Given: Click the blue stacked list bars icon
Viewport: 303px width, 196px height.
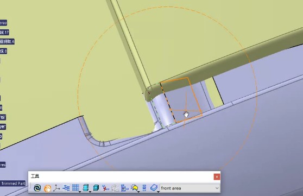Looking at the screenshot, I should (x=144, y=188).
